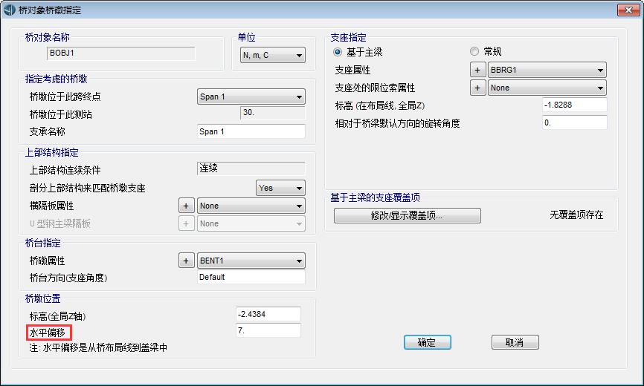
Task: Confirm with the 确定 button
Action: [x=428, y=342]
